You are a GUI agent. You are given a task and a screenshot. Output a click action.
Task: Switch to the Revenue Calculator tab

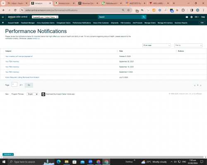[x=88, y=3]
